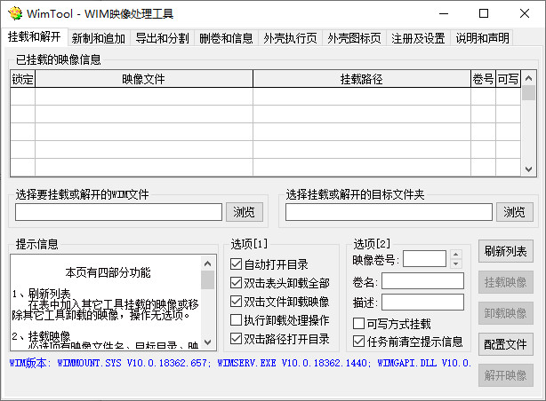Screen dimensions: 546x401
Task: Click the 卸载映像 button
Action: pos(506,313)
